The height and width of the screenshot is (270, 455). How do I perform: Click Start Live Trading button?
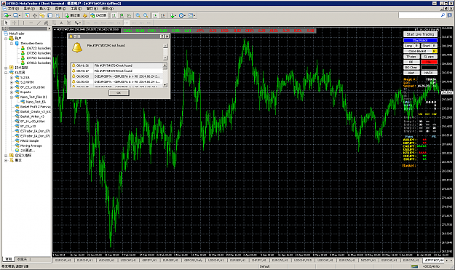[420, 34]
